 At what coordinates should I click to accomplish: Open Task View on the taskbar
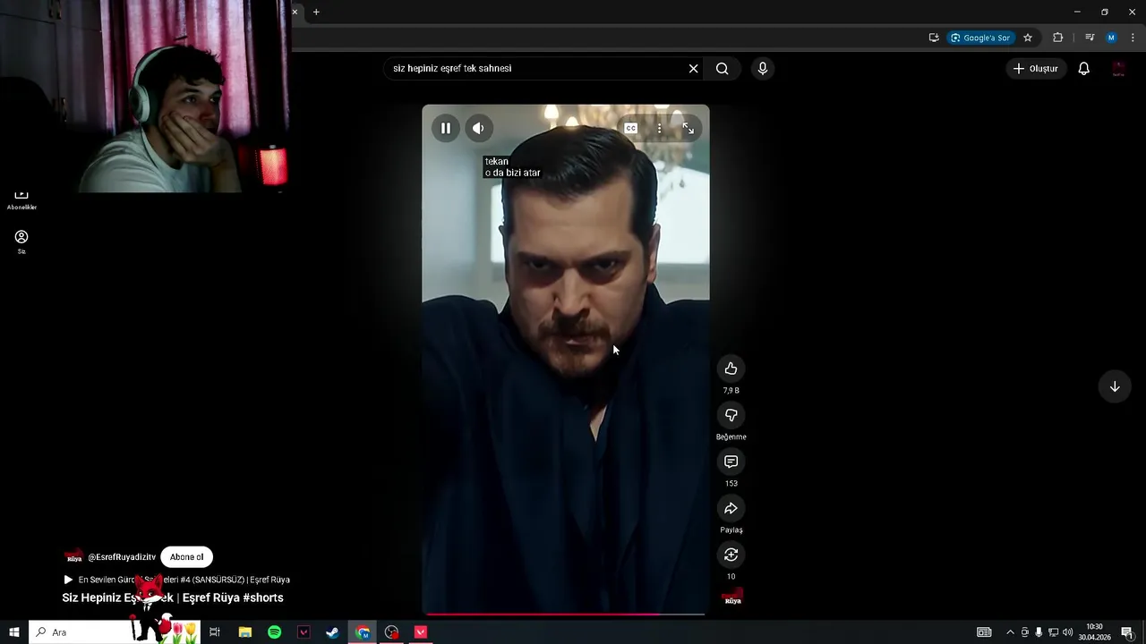pyautogui.click(x=215, y=632)
